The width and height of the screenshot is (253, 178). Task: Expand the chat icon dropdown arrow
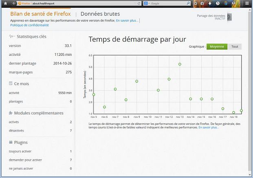coord(239,3)
